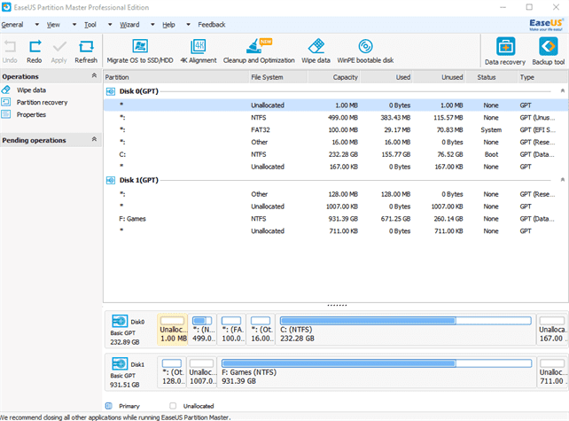Open the General menu

point(12,25)
